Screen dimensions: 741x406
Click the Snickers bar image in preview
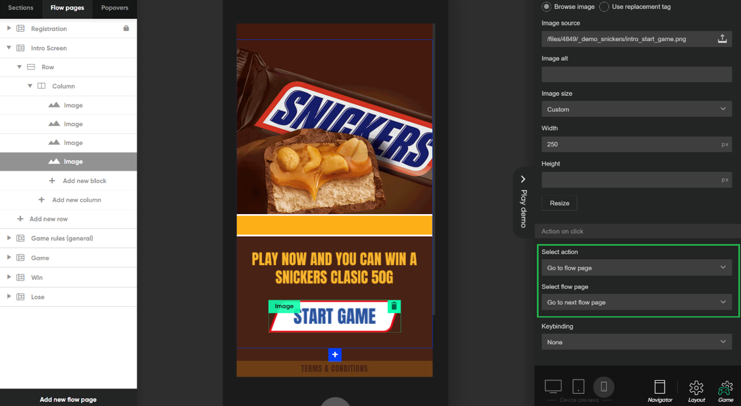(334, 127)
